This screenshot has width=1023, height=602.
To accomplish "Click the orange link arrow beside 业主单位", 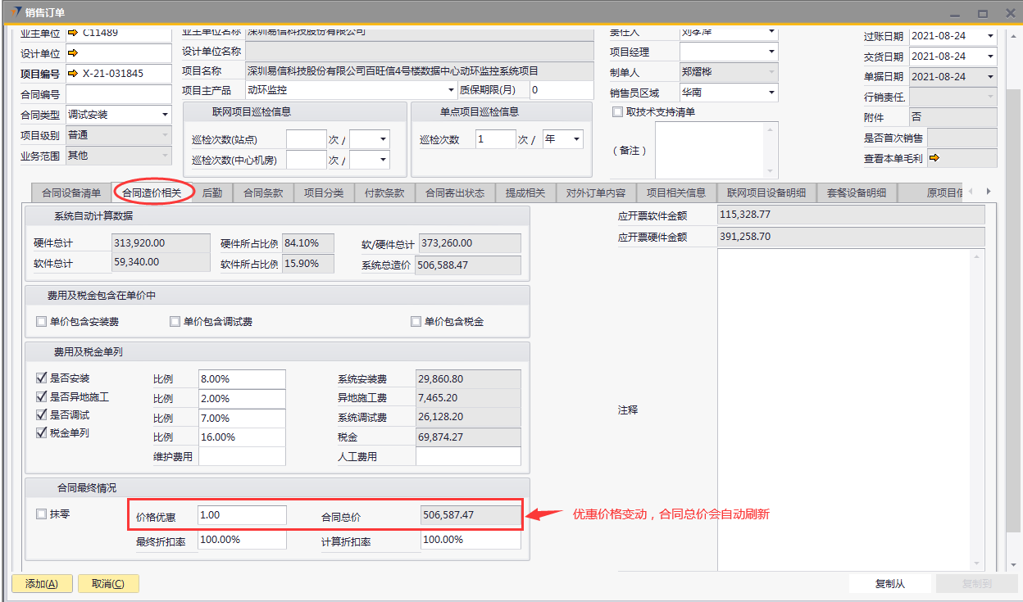I will click(73, 33).
